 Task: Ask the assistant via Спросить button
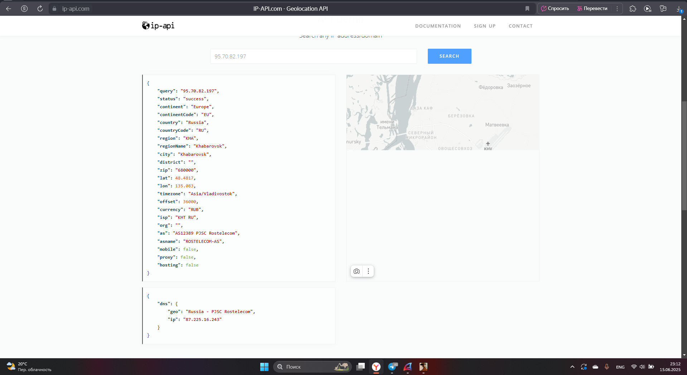tap(555, 9)
